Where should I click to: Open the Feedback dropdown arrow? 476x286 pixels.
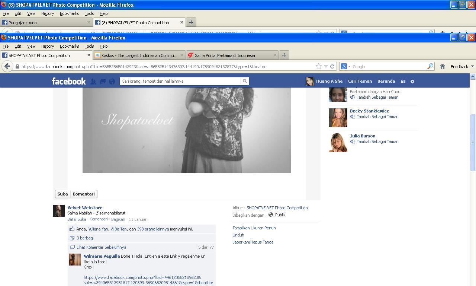472,66
